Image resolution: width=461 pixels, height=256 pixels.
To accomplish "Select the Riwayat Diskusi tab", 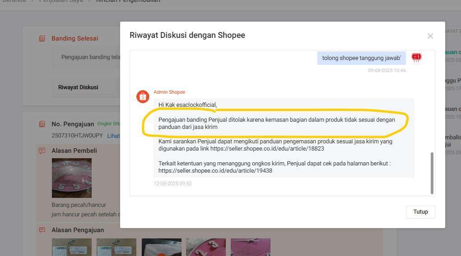I will tap(78, 87).
